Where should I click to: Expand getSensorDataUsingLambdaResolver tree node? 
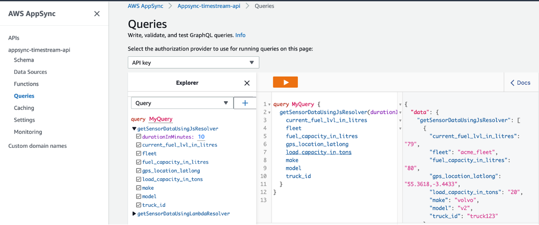(134, 214)
